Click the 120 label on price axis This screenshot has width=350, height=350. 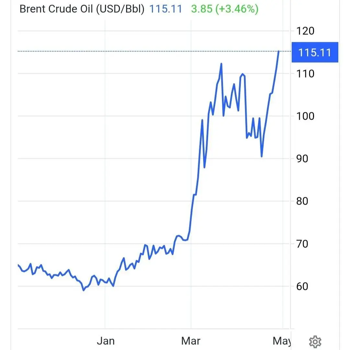click(x=305, y=31)
